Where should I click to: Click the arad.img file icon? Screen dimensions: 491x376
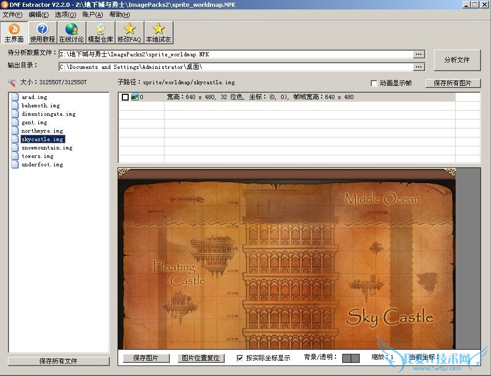[15, 97]
